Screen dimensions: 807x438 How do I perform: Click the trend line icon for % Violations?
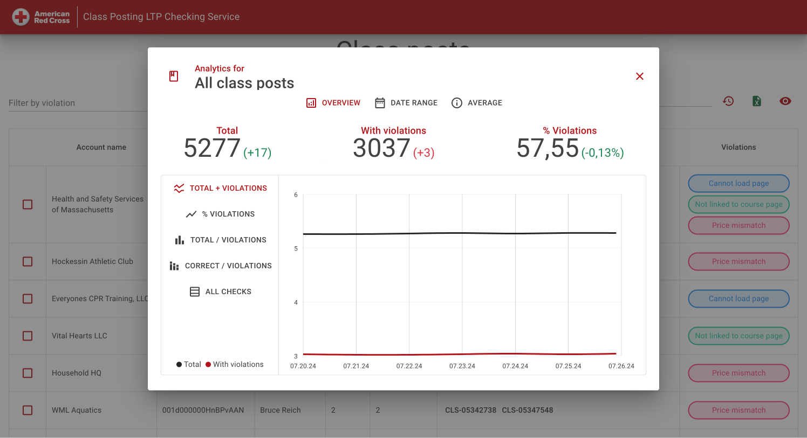pos(192,214)
